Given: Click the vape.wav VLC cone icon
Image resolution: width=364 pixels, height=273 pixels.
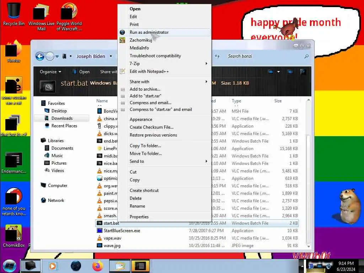Looking at the screenshot, I should [100, 238].
